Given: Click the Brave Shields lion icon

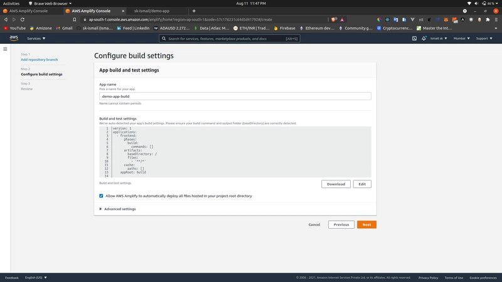Looking at the screenshot, I should pyautogui.click(x=334, y=19).
